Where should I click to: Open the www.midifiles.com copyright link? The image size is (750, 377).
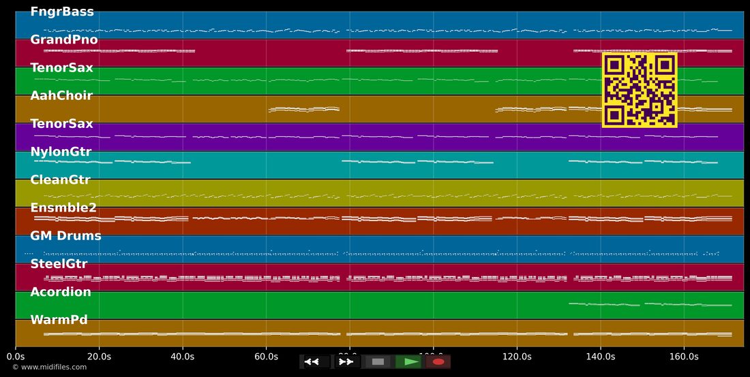tap(50, 367)
